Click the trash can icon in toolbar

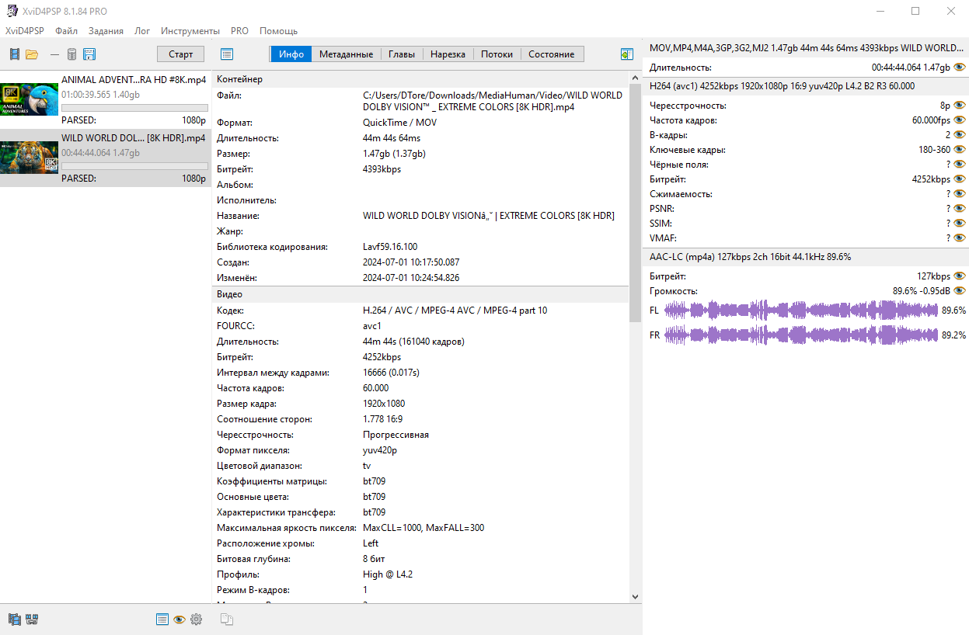[x=71, y=54]
